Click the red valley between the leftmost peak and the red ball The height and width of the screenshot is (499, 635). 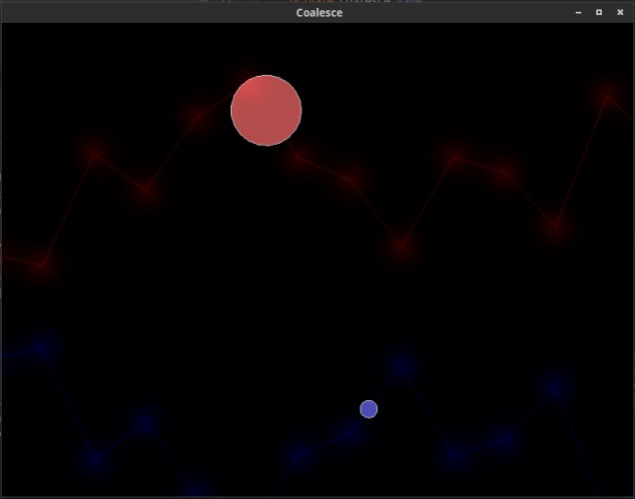click(x=146, y=189)
